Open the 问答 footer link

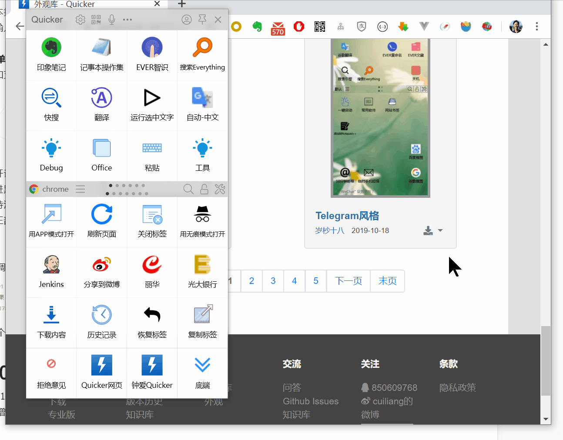(292, 387)
